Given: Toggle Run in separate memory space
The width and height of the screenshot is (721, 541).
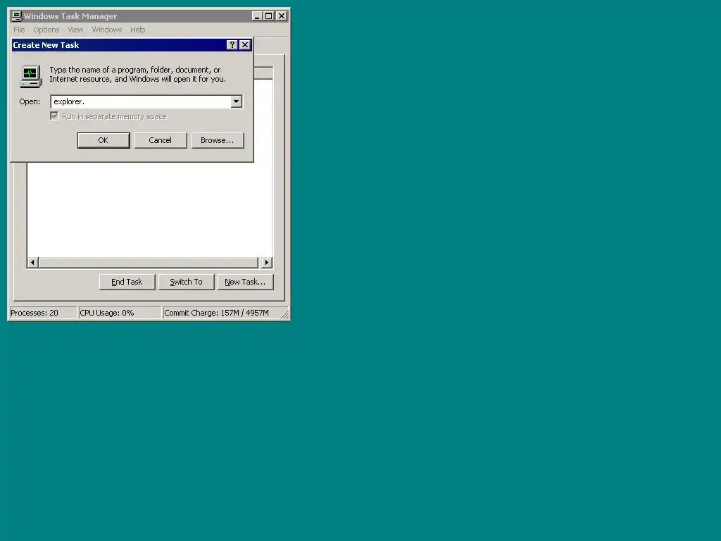Looking at the screenshot, I should pos(54,116).
